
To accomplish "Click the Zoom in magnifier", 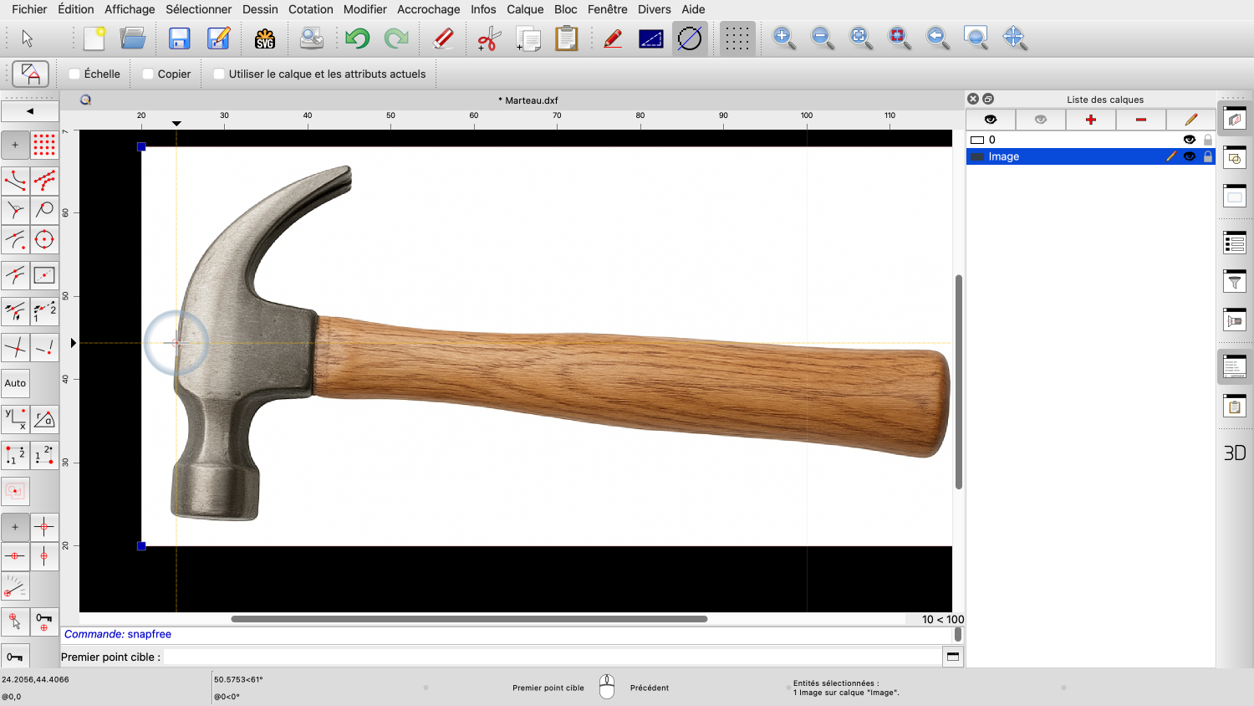I will point(783,38).
